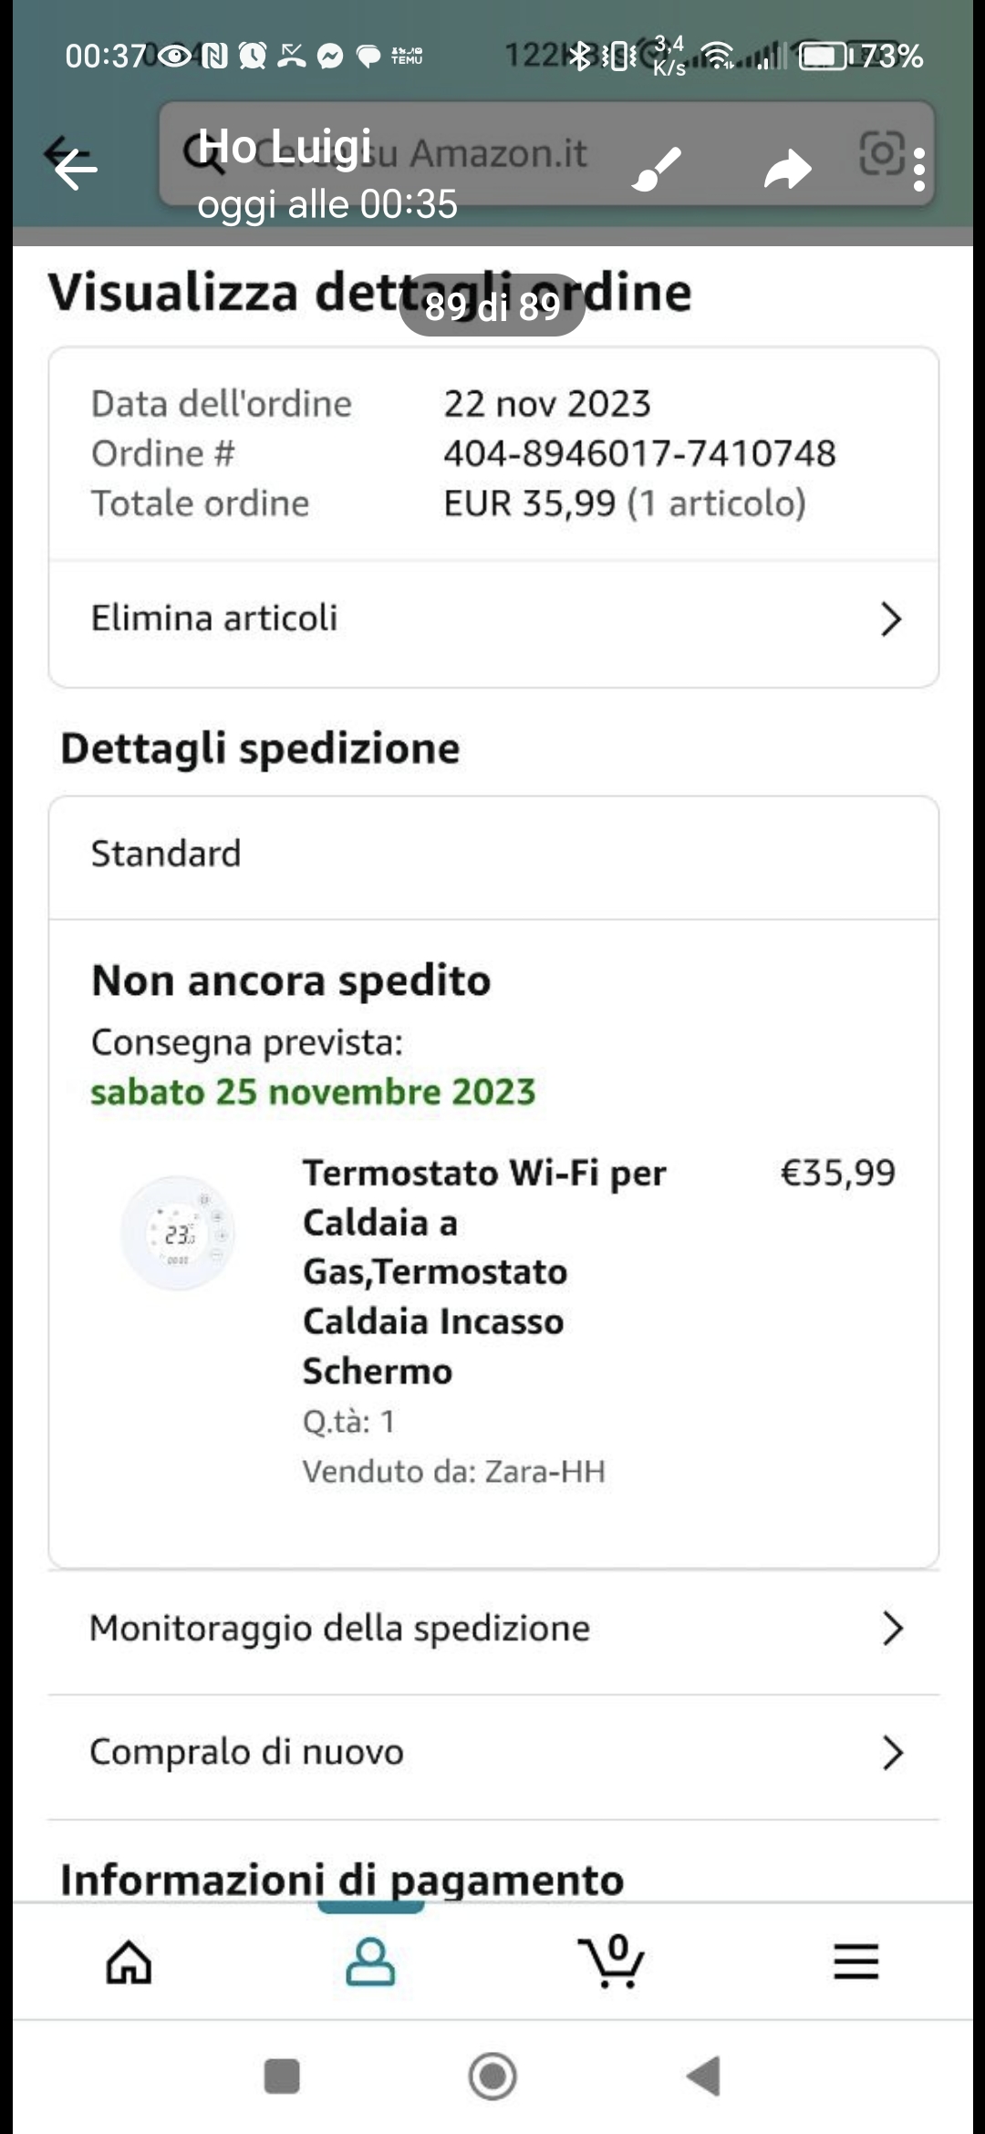Tap Android recent apps square button
The image size is (985, 2134).
pos(282,2077)
